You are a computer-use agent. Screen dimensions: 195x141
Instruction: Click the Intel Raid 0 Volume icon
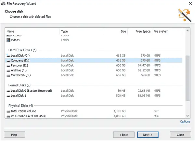click(8, 111)
